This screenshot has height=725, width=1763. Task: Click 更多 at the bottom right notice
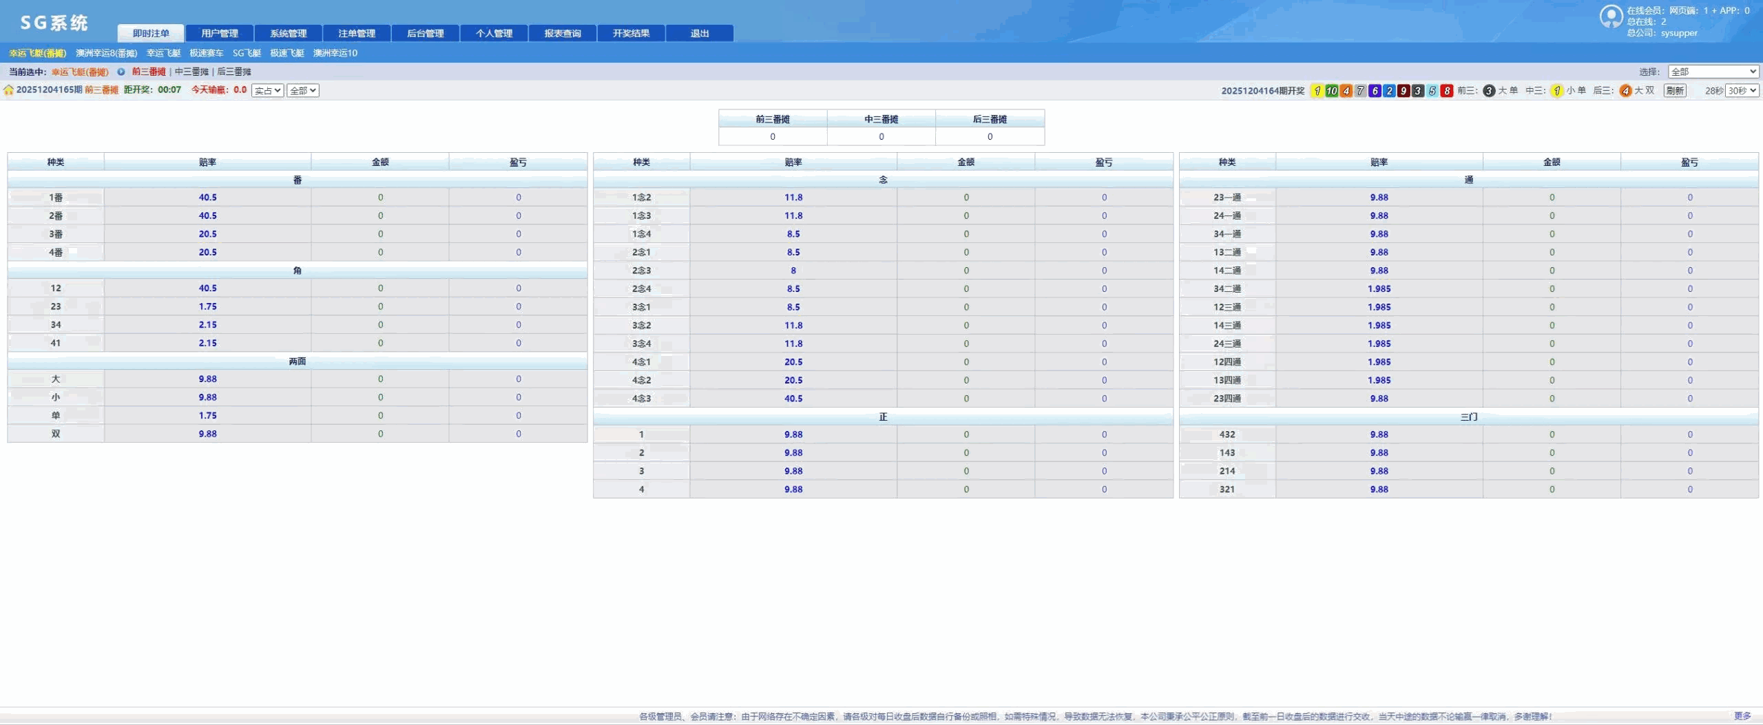(x=1742, y=716)
